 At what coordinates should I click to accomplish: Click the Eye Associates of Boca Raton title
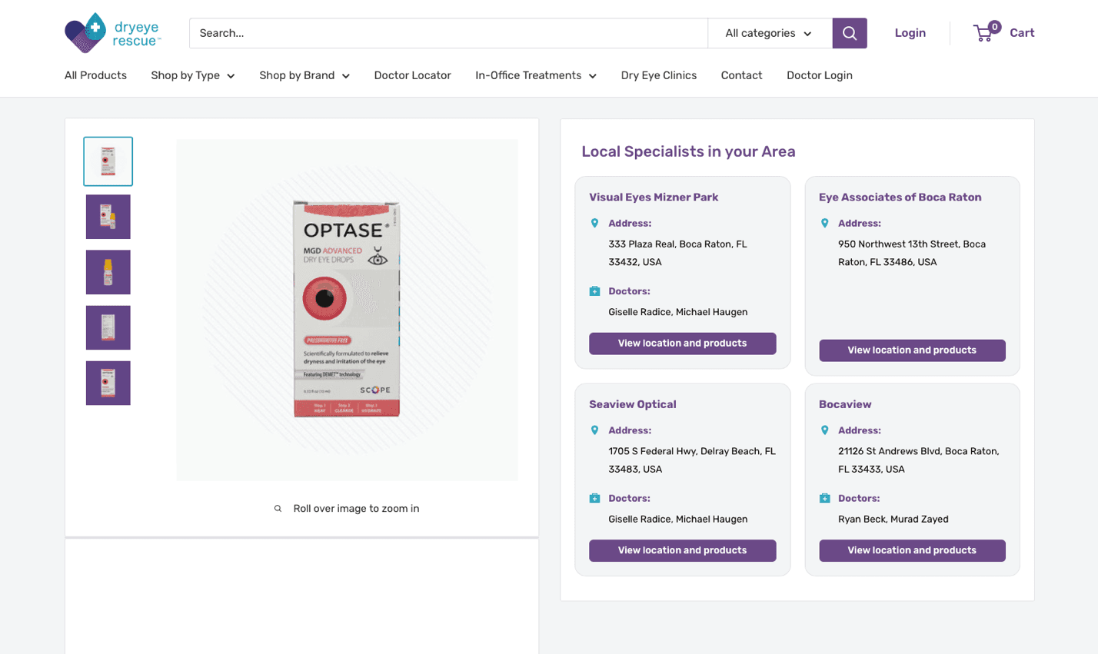900,198
